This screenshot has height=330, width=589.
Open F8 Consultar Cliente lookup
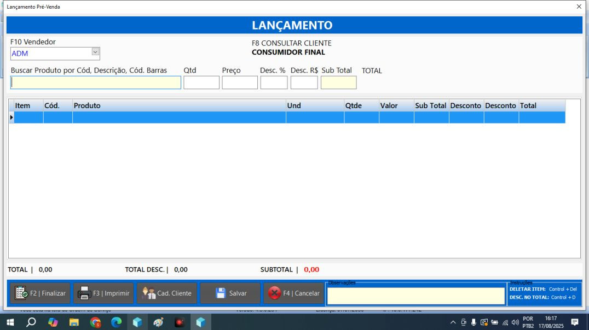291,43
